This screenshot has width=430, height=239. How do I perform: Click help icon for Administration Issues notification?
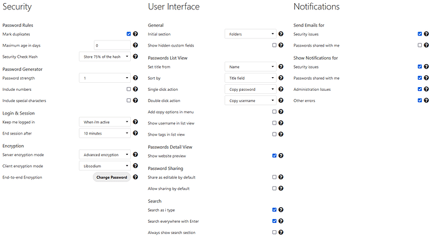[x=426, y=89]
